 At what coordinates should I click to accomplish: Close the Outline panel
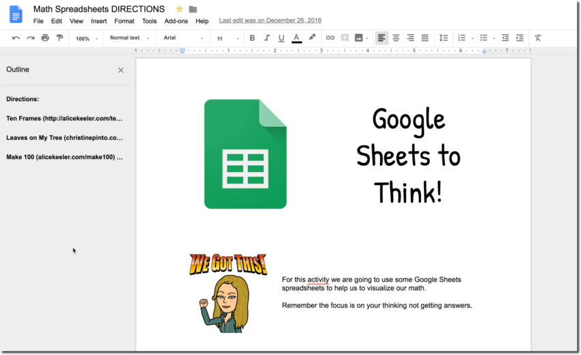pyautogui.click(x=121, y=70)
